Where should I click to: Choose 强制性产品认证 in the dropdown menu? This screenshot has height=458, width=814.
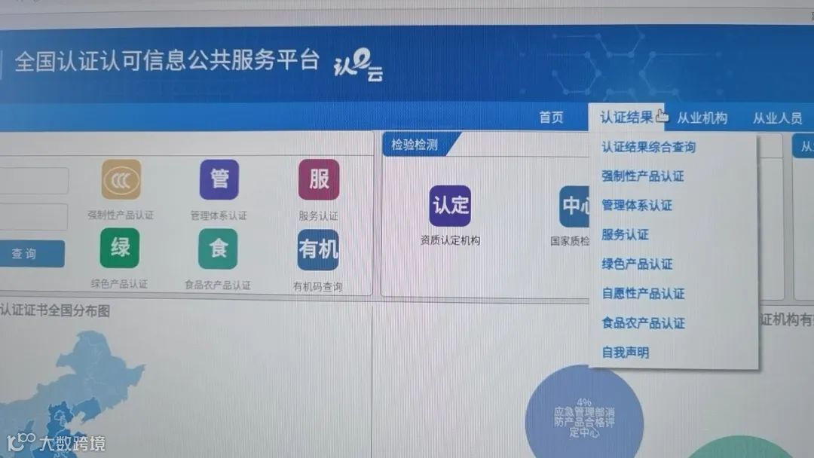tap(643, 176)
